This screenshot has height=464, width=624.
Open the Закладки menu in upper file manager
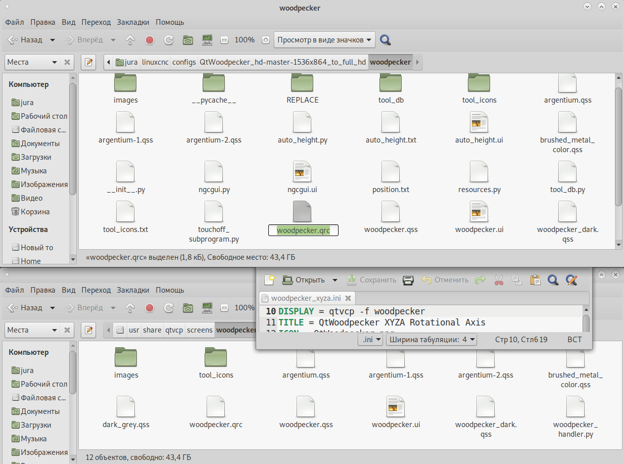click(133, 22)
